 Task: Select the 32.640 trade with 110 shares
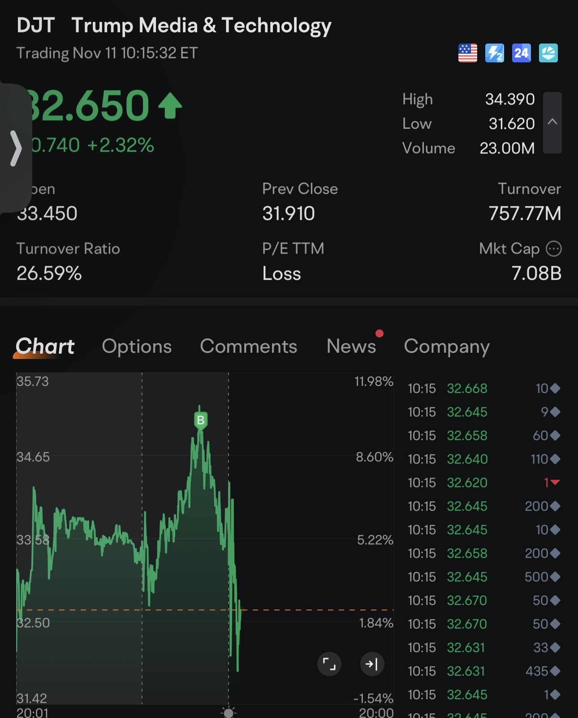484,459
